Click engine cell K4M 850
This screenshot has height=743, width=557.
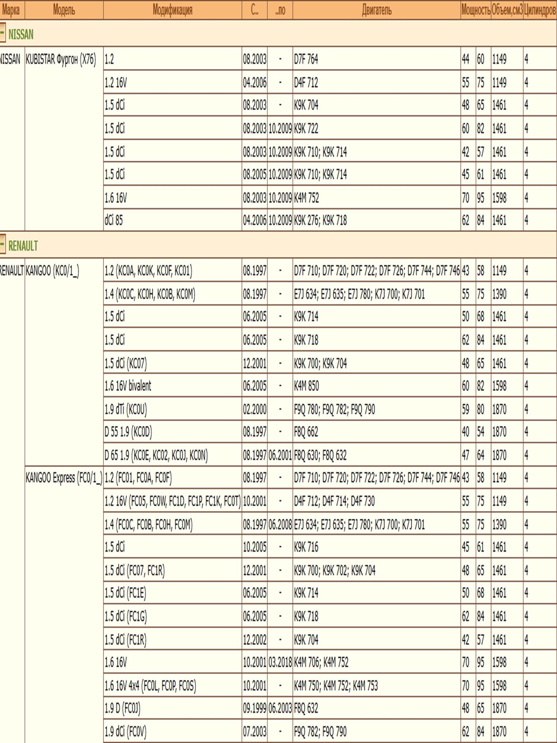306,386
